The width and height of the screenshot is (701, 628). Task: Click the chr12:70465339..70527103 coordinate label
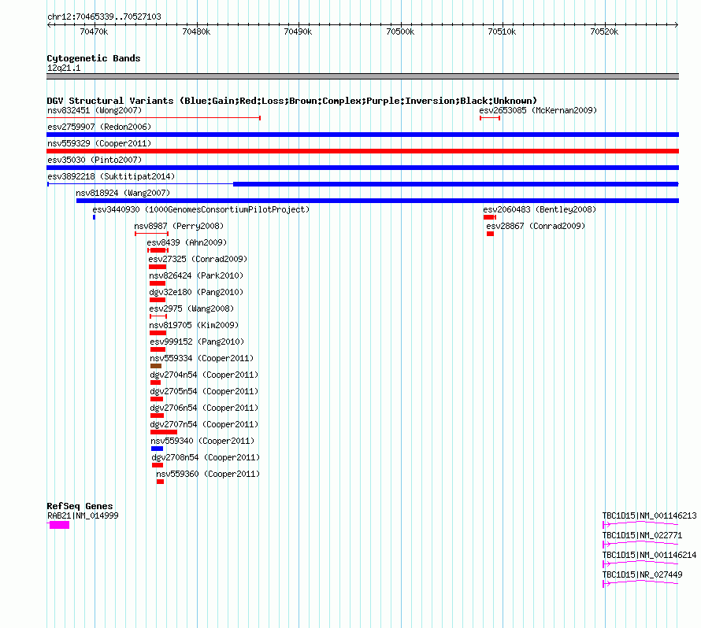pyautogui.click(x=104, y=17)
